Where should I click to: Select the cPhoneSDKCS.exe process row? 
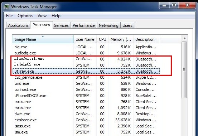click(x=86, y=96)
